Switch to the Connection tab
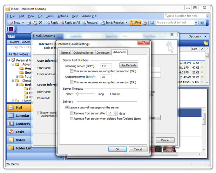This screenshot has width=216, height=173. [103, 52]
